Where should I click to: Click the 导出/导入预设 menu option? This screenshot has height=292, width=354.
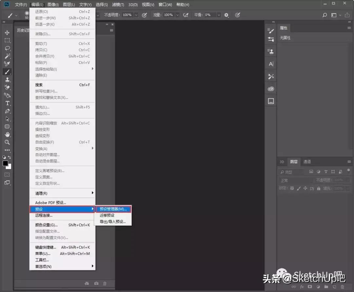[113, 222]
